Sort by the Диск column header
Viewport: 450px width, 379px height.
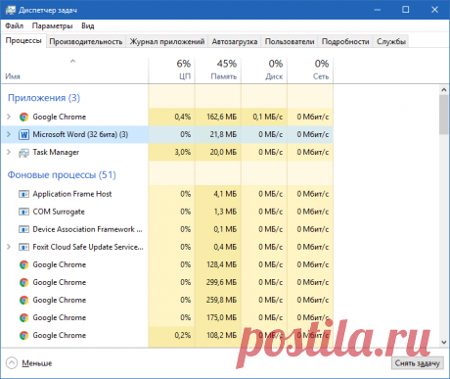tap(264, 71)
